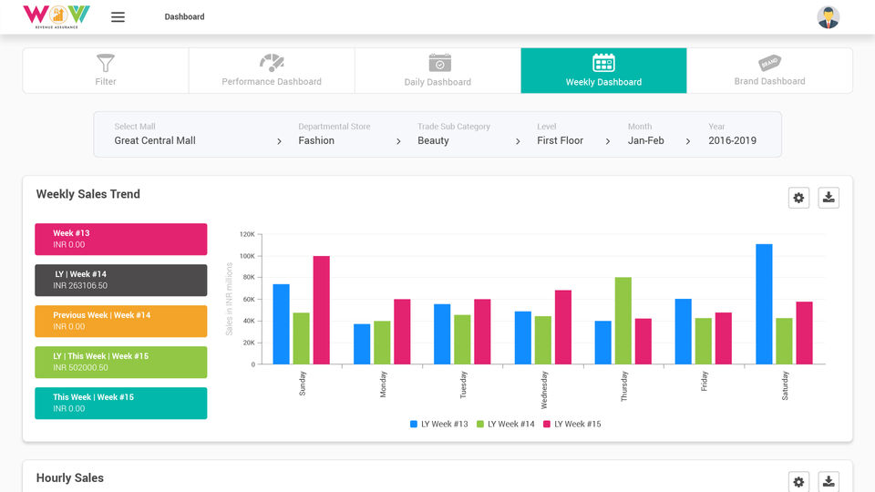This screenshot has width=875, height=492.
Task: Open the Great Central Mall selector
Action: click(198, 135)
